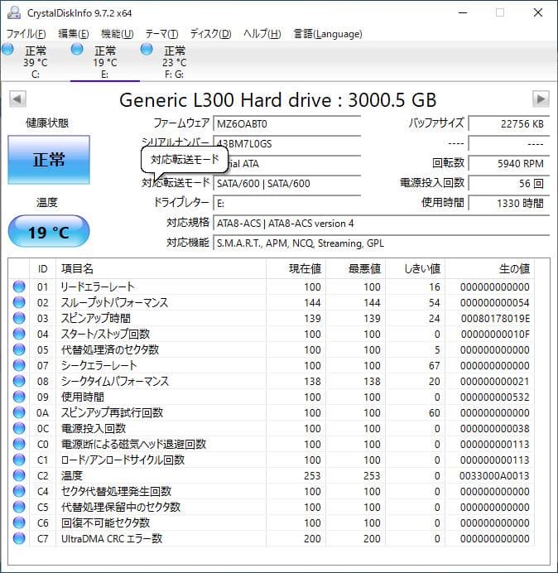Click status orb for ID 04 start/stop count

point(19,334)
